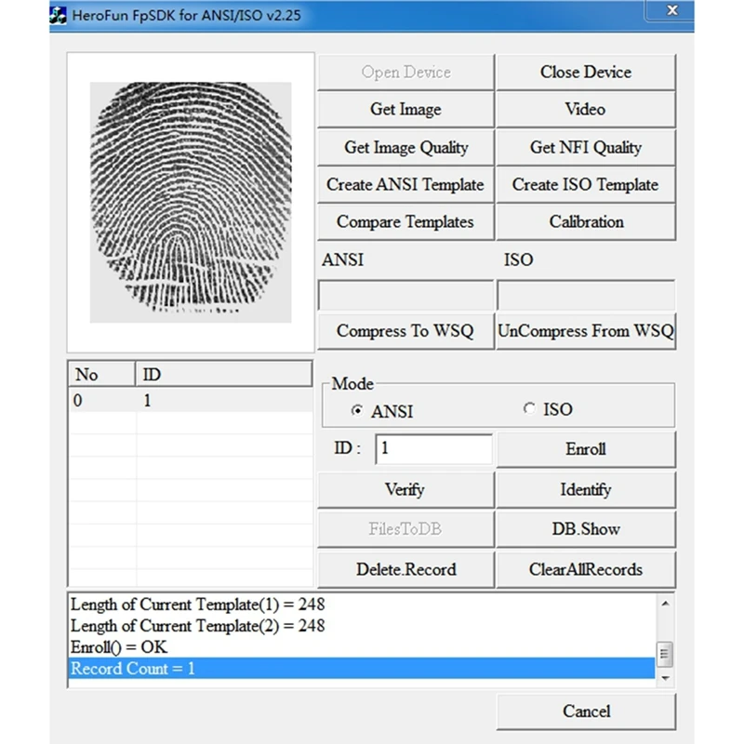The height and width of the screenshot is (744, 744).
Task: Click into the ID input field
Action: (433, 448)
